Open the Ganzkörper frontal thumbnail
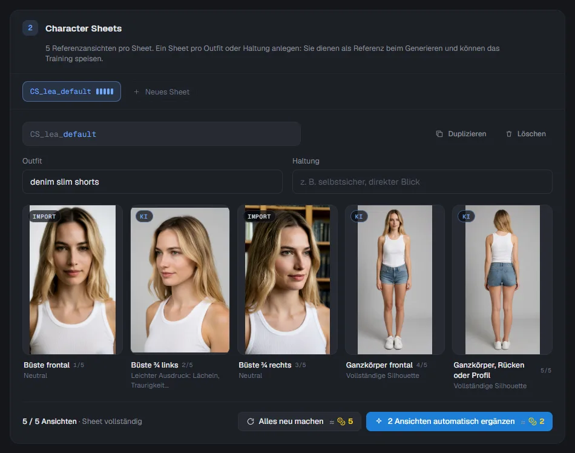The image size is (575, 453). click(395, 280)
